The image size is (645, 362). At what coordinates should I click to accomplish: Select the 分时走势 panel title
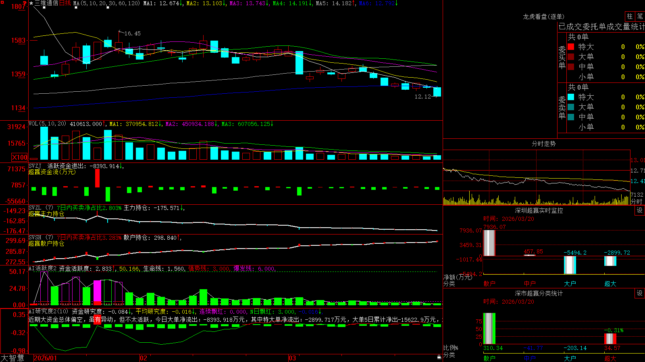coord(544,144)
